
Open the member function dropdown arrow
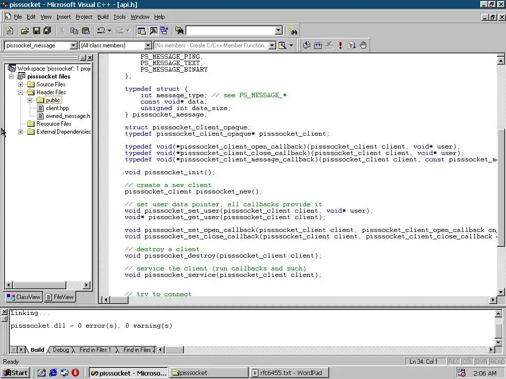[x=272, y=45]
